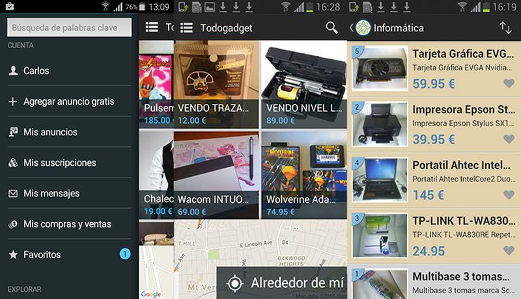Click the plus icon for adding an ad
The image size is (521, 299).
(12, 101)
